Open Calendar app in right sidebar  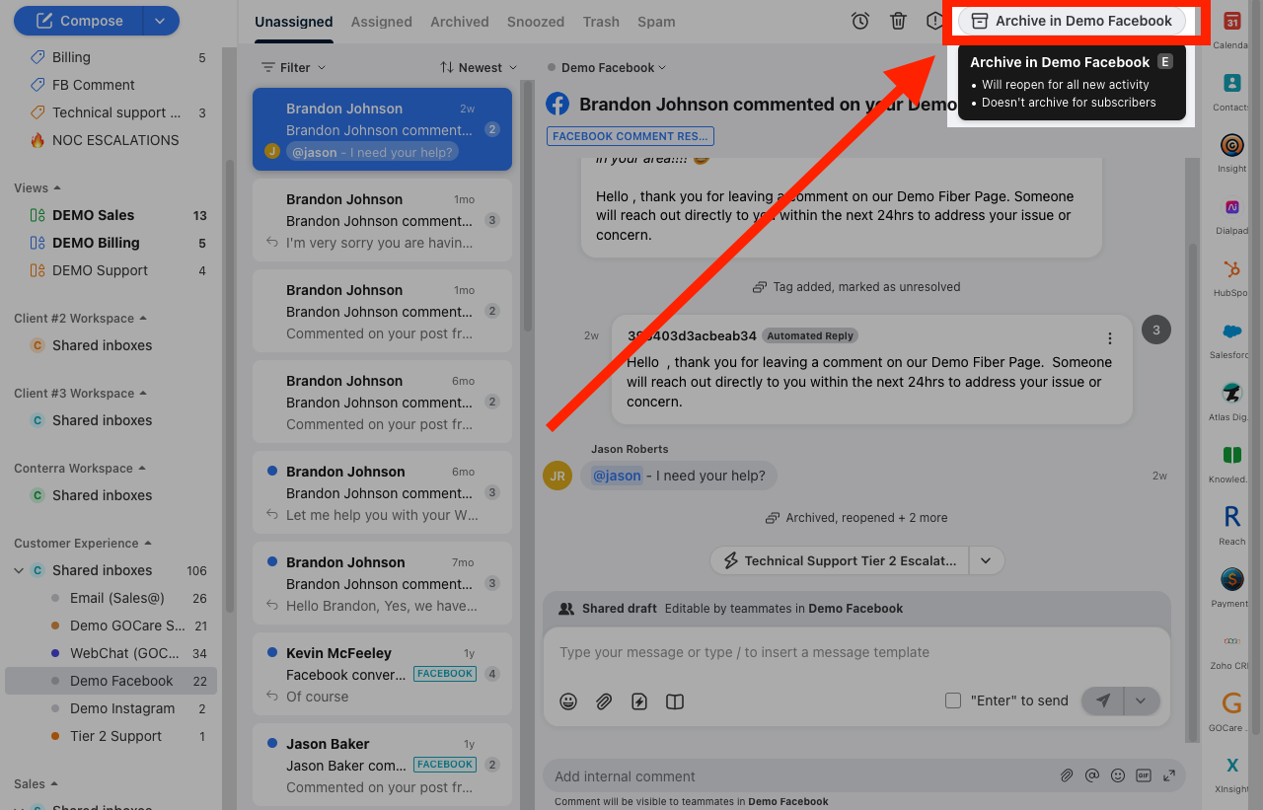1231,21
